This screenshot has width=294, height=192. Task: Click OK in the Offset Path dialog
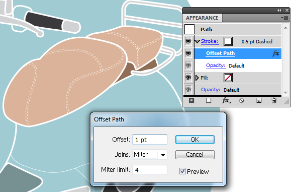[195, 140]
